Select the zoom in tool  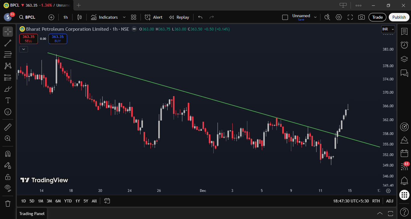[x=8, y=138]
